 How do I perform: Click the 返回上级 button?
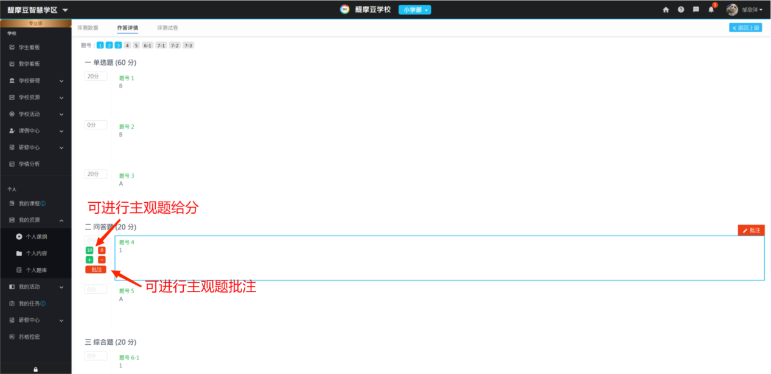(x=745, y=28)
